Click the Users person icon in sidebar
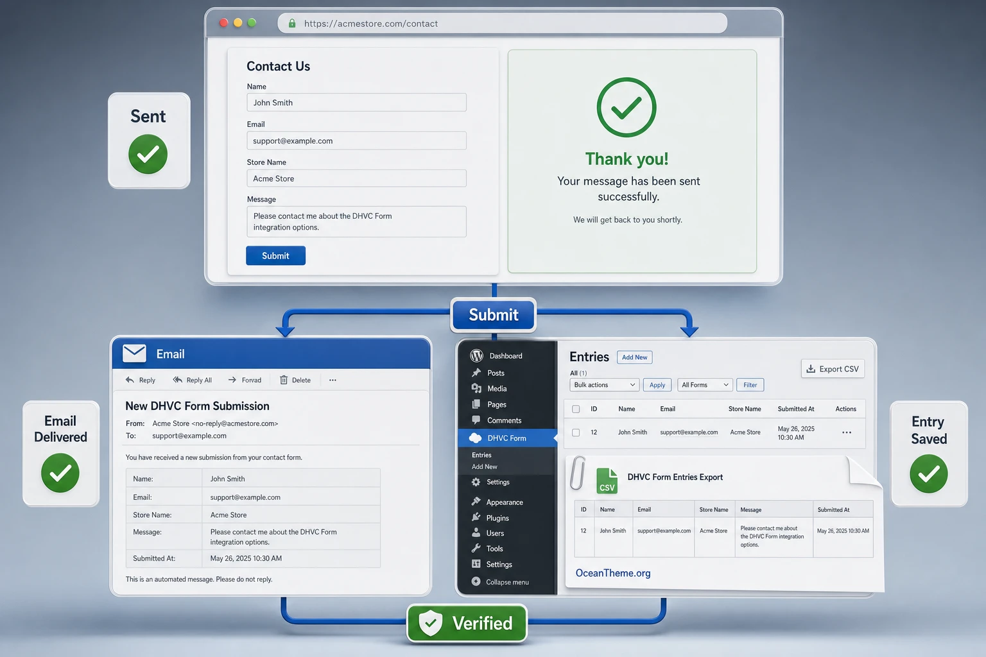This screenshot has height=657, width=986. point(476,533)
